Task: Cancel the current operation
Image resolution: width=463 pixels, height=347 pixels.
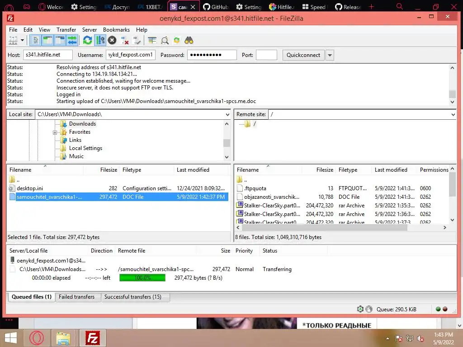Action: (x=112, y=40)
